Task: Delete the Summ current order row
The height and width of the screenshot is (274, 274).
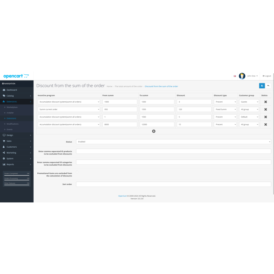Action: (266, 109)
